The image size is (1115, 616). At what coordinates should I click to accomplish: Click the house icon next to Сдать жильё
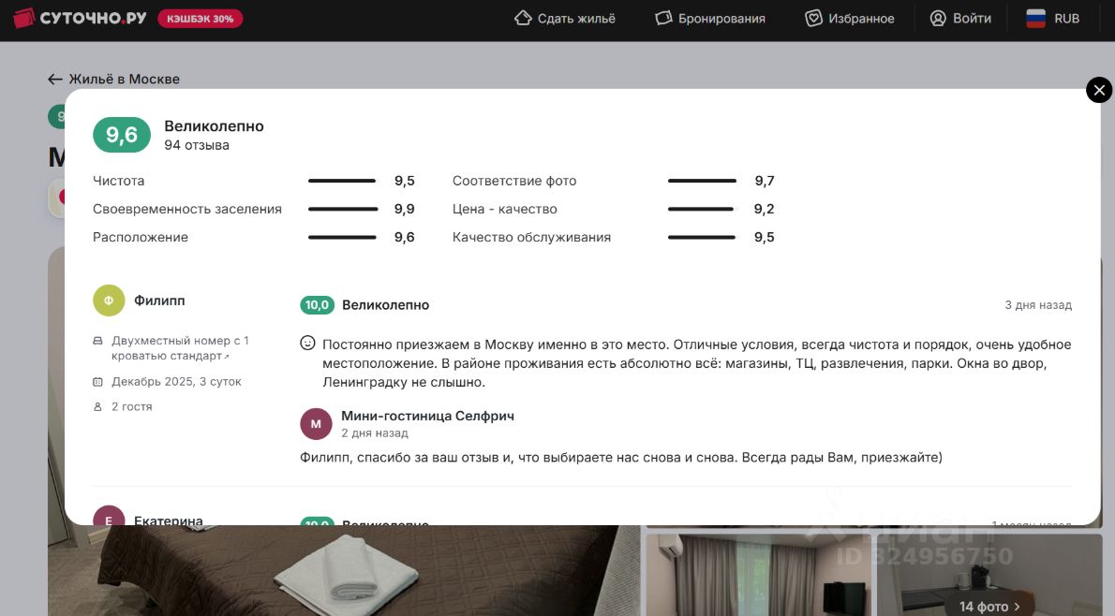(x=523, y=19)
